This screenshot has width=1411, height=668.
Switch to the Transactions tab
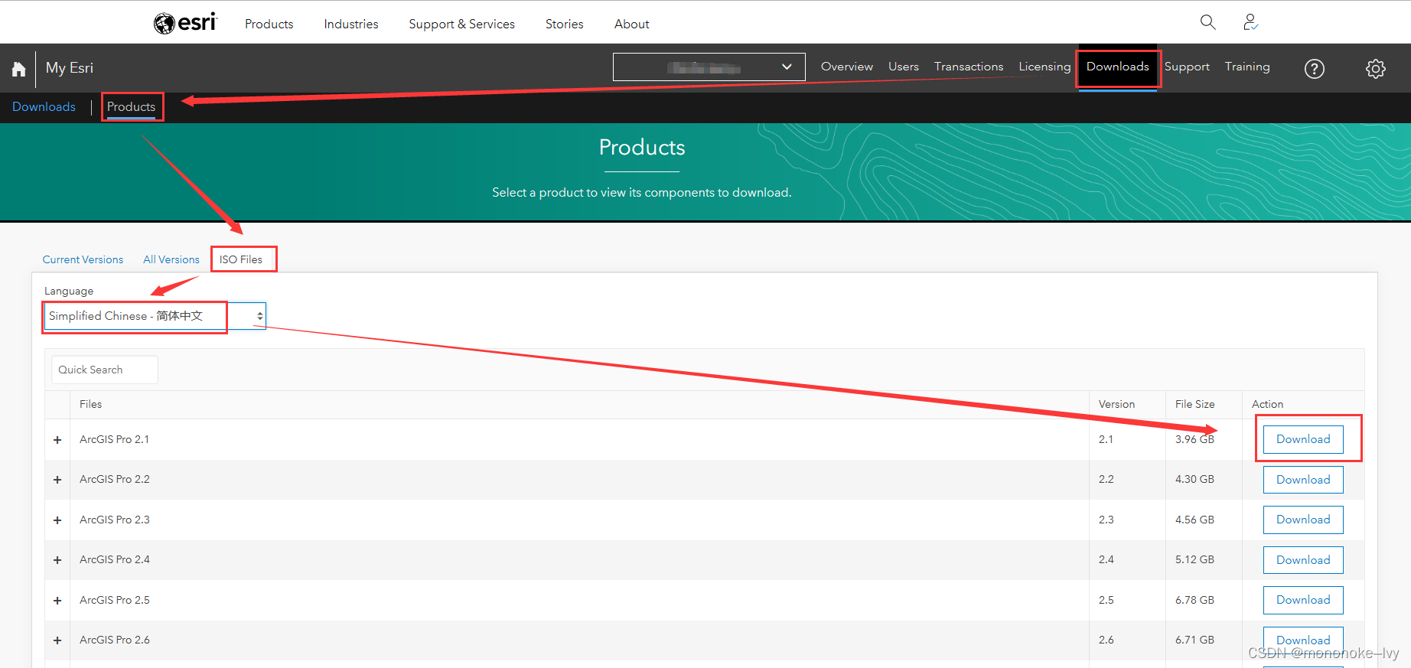coord(969,67)
